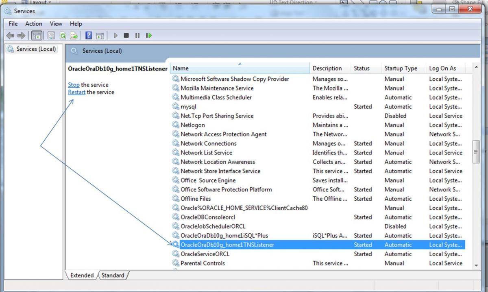The image size is (488, 292).
Task: Open the View menu
Action: [56, 24]
